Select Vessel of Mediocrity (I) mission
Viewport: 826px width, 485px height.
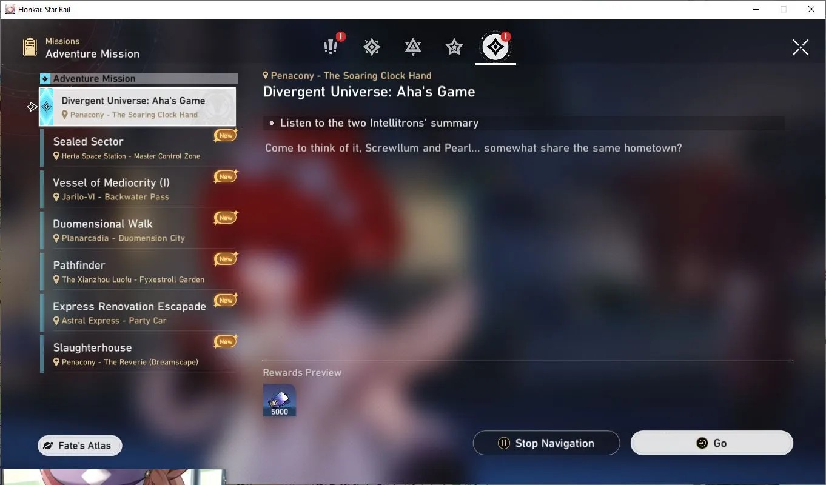tap(138, 189)
